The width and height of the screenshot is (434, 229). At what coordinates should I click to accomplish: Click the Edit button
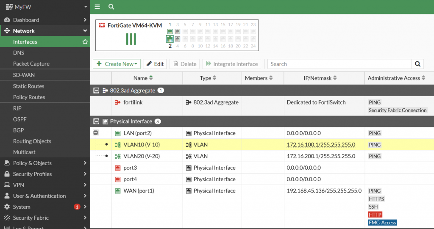[x=155, y=64]
